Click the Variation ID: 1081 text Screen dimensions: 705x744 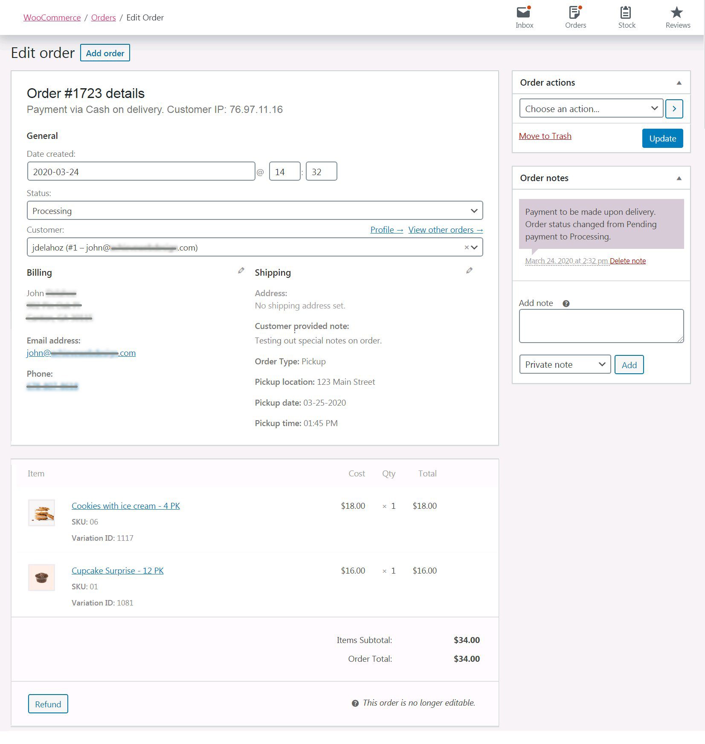point(102,603)
